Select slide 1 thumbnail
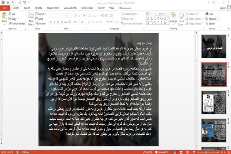The height and width of the screenshot is (154, 231). pos(214,46)
